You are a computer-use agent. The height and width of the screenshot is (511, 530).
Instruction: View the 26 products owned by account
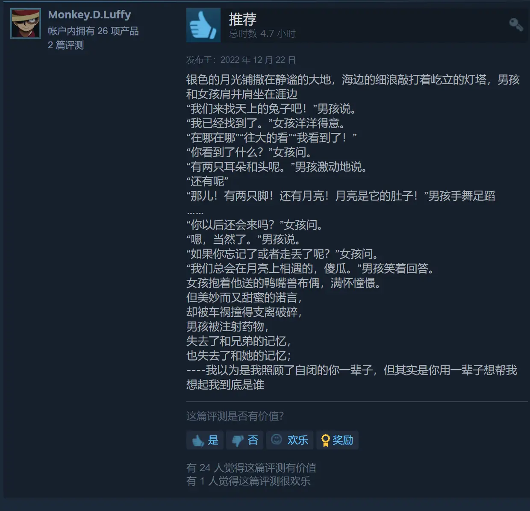click(x=93, y=31)
